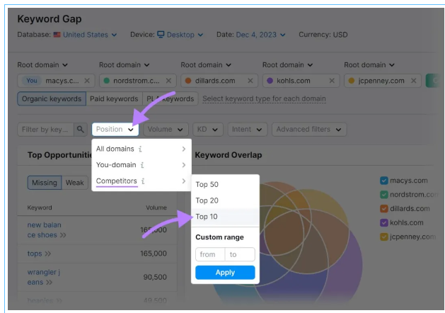Switch to Paid keywords tab

(x=114, y=99)
